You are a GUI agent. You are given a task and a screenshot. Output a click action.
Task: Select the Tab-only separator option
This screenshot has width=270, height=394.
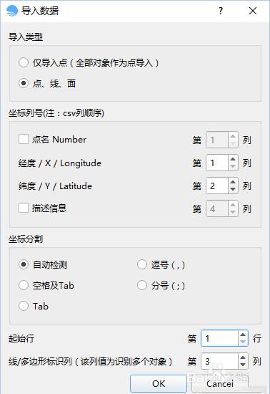point(24,306)
